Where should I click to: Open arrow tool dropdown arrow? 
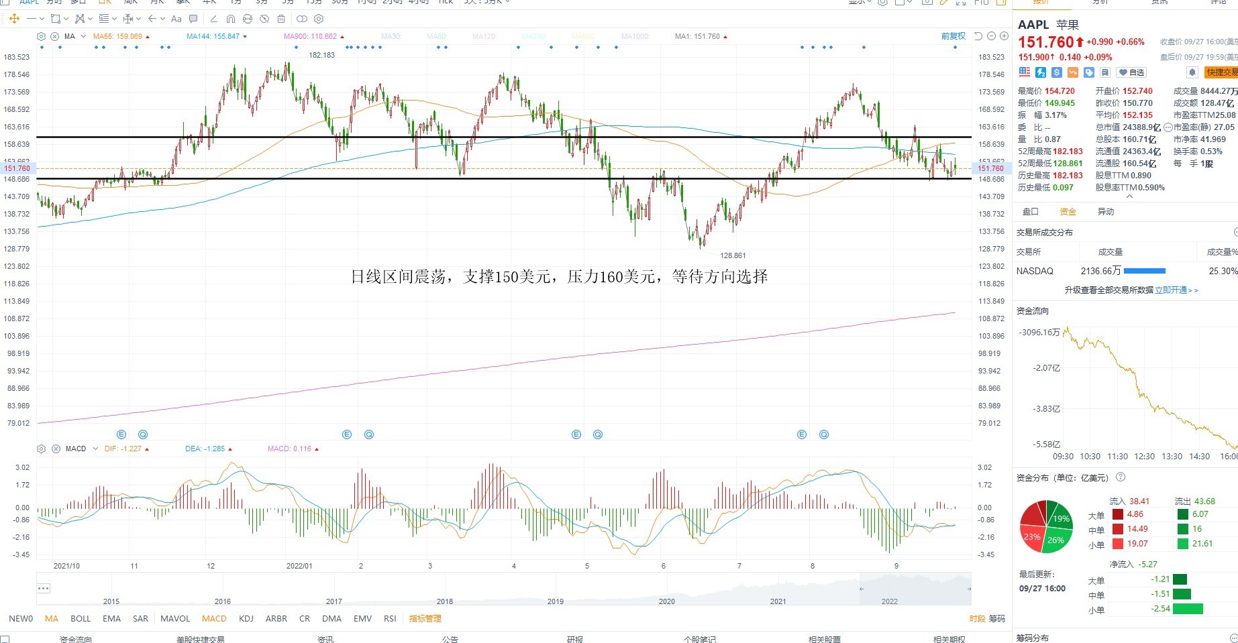point(163,19)
